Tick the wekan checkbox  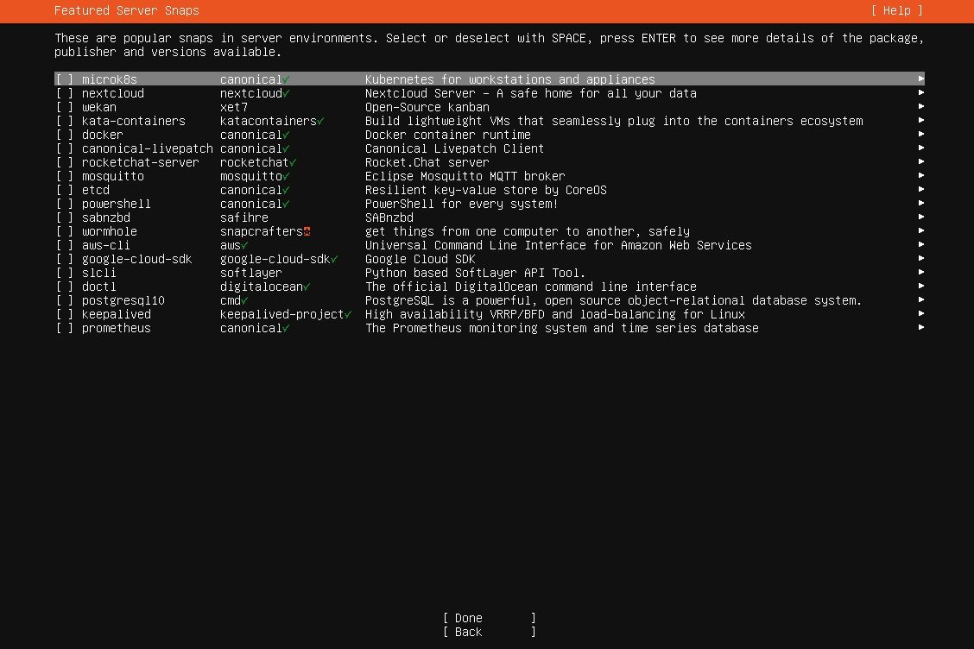pyautogui.click(x=65, y=107)
